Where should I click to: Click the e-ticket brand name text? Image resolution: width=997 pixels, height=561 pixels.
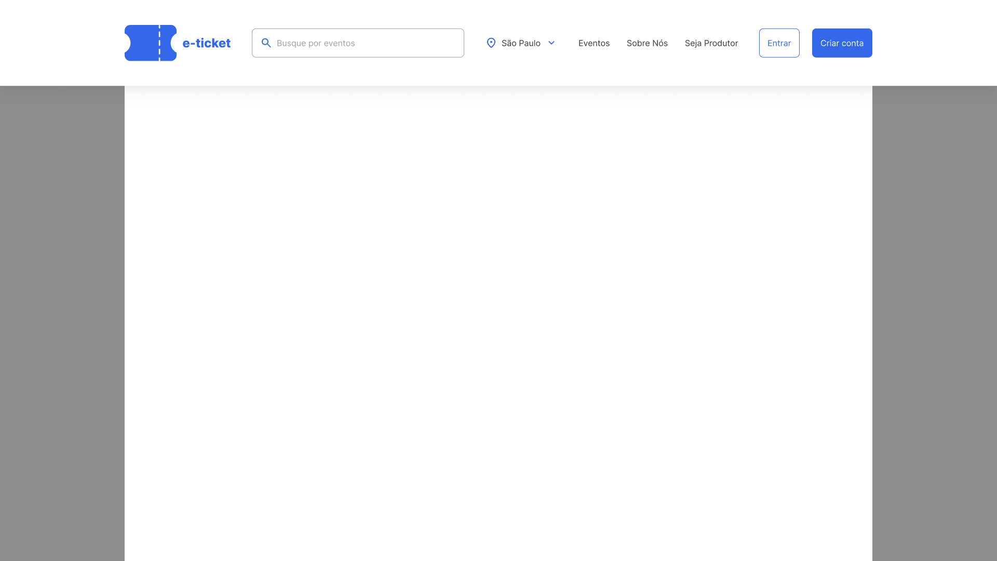pos(207,43)
